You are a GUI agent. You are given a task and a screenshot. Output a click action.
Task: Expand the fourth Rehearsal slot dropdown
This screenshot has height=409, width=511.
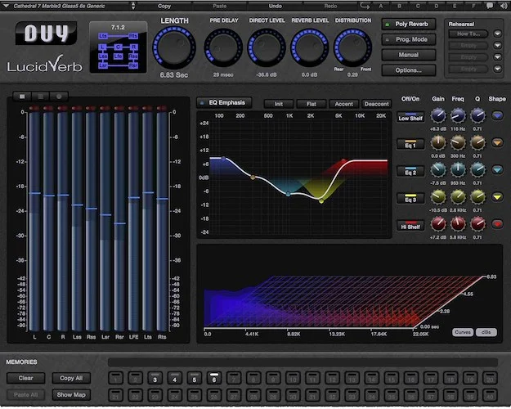point(497,69)
